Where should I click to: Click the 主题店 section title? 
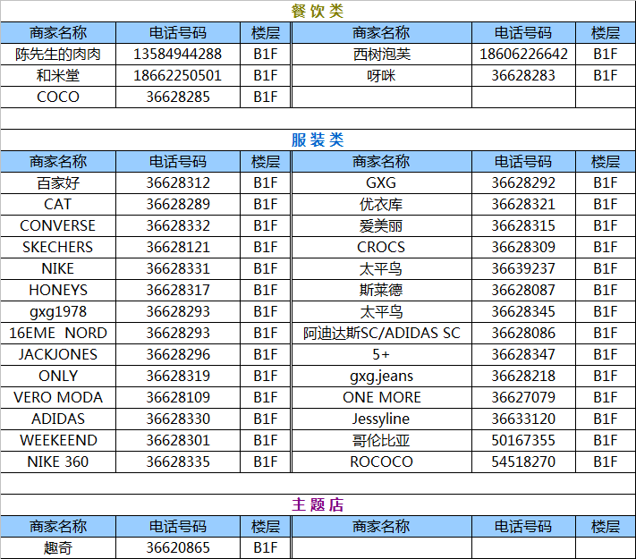tap(318, 504)
